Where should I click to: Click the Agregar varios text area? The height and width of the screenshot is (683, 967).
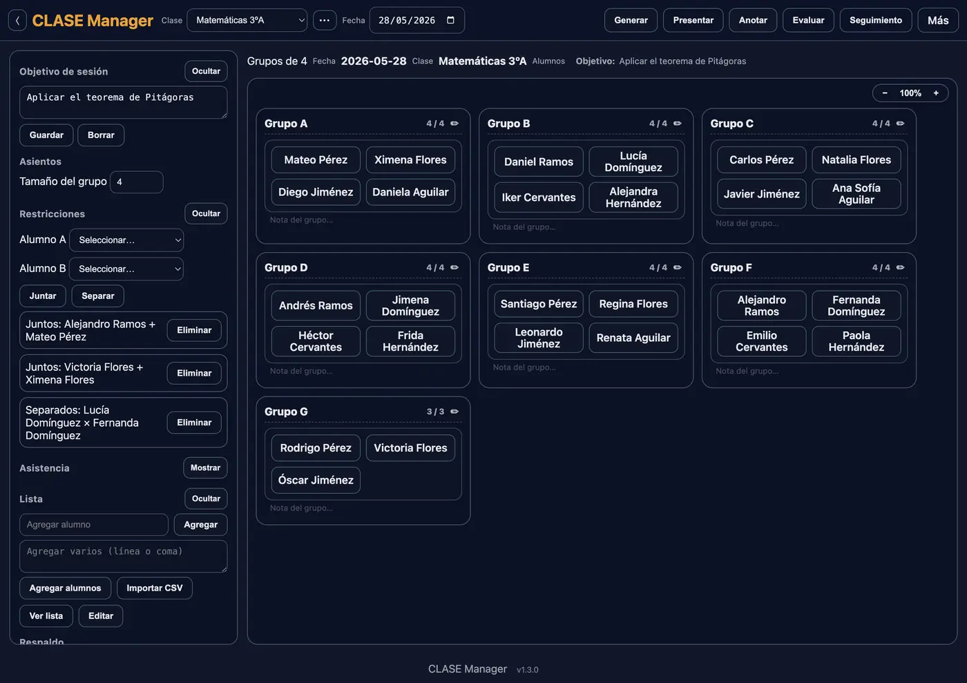(123, 557)
